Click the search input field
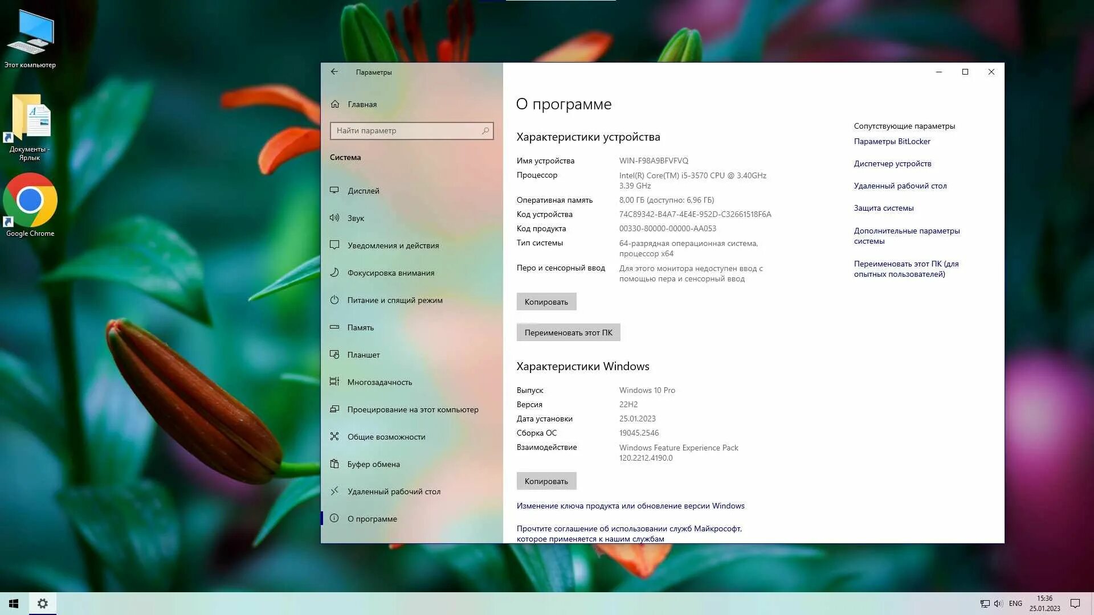Viewport: 1094px width, 615px height. click(412, 130)
